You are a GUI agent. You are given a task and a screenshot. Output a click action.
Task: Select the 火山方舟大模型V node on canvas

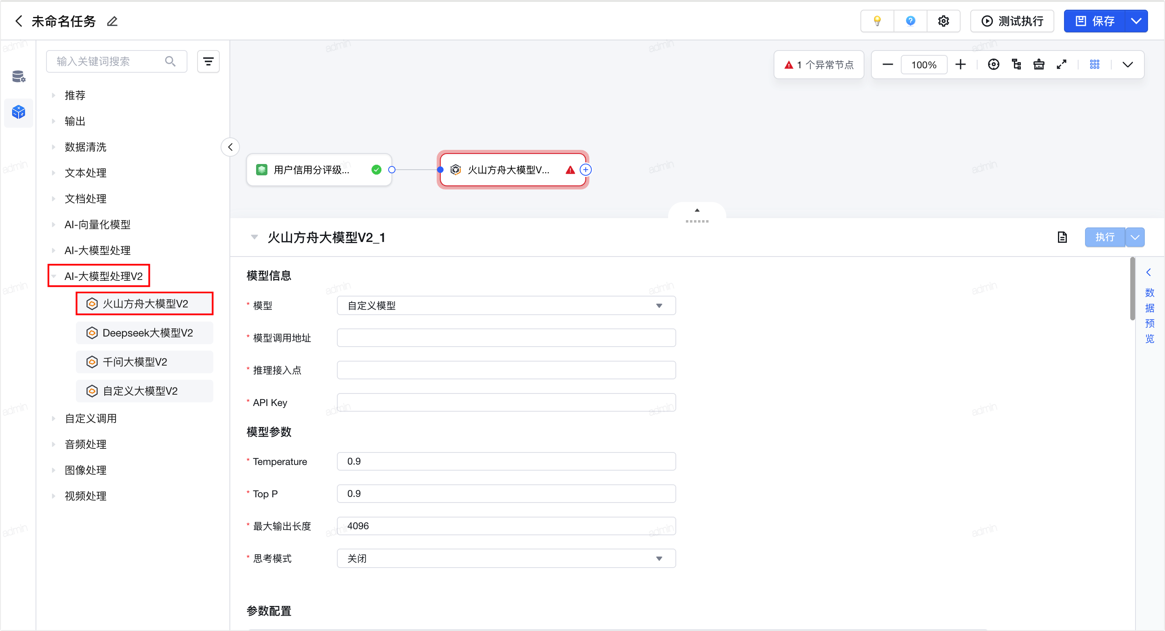513,170
